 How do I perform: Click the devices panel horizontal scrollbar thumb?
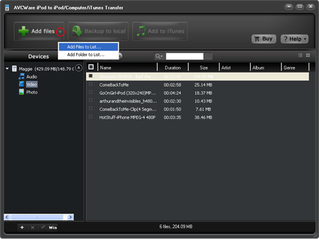[36, 217]
